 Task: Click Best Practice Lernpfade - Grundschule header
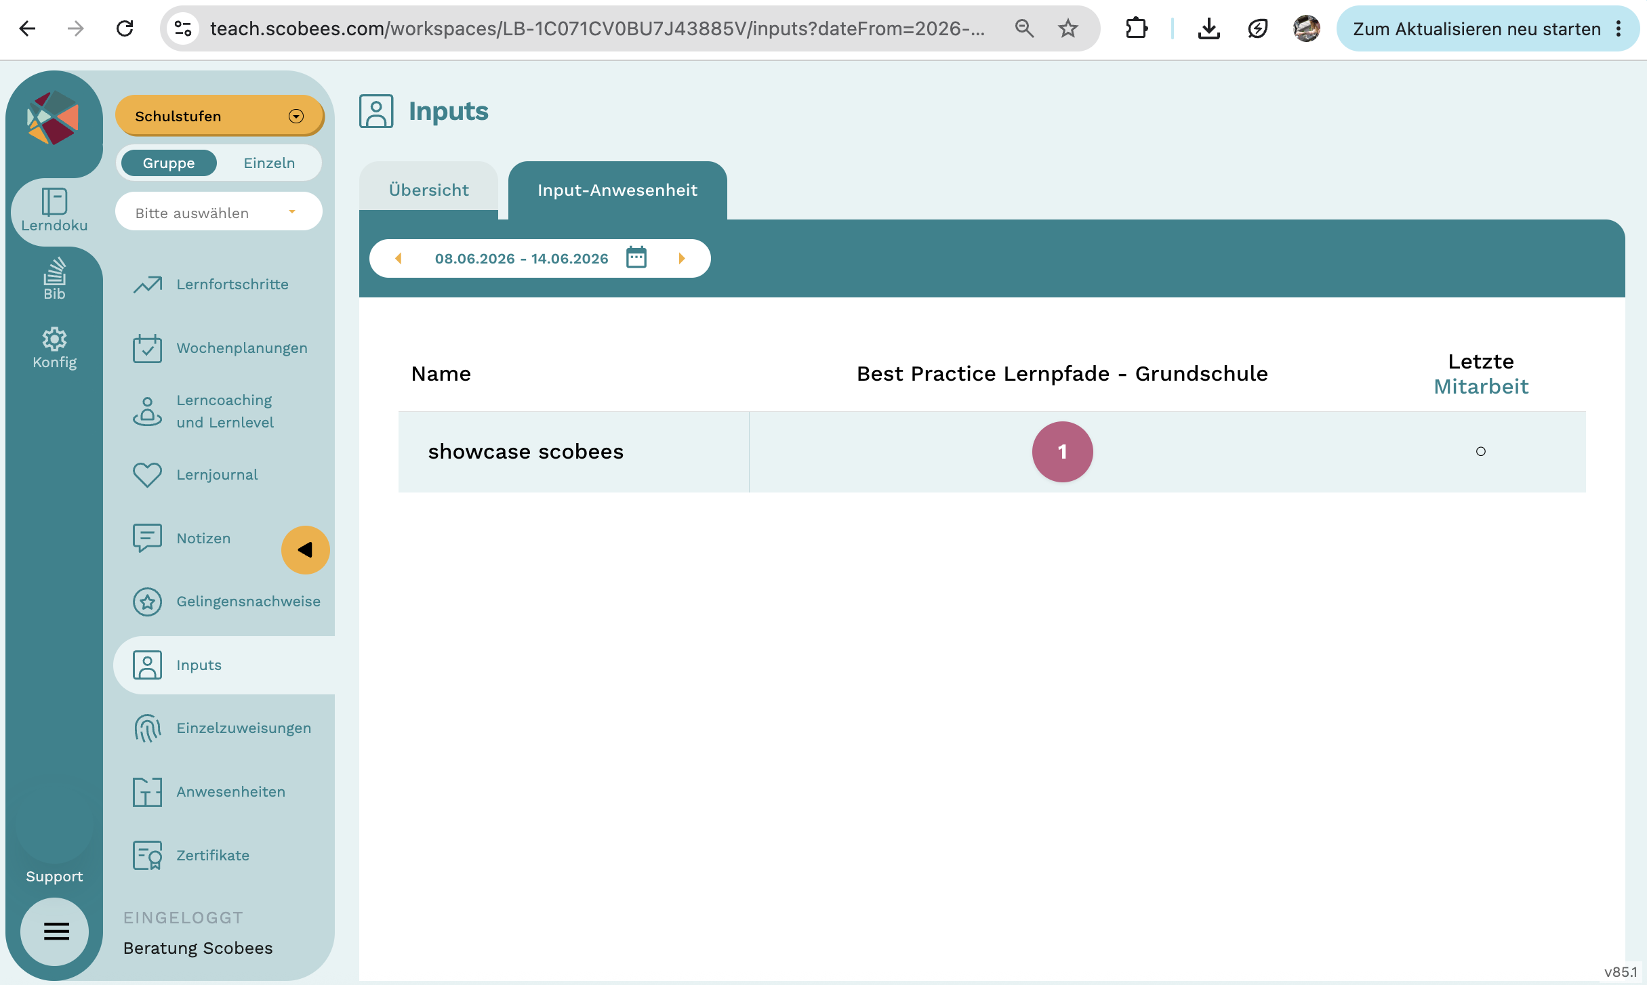pyautogui.click(x=1062, y=374)
